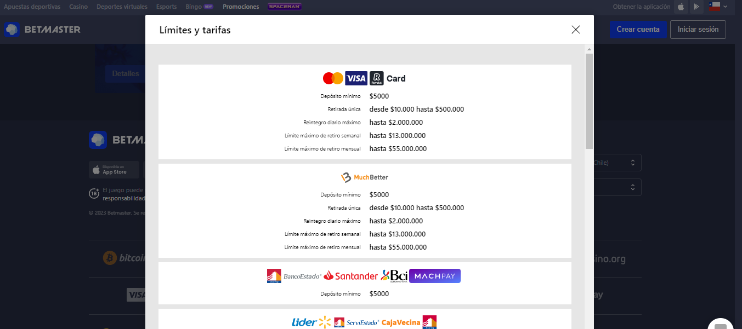Click the VISA logo in footer
The width and height of the screenshot is (742, 329).
click(x=136, y=295)
